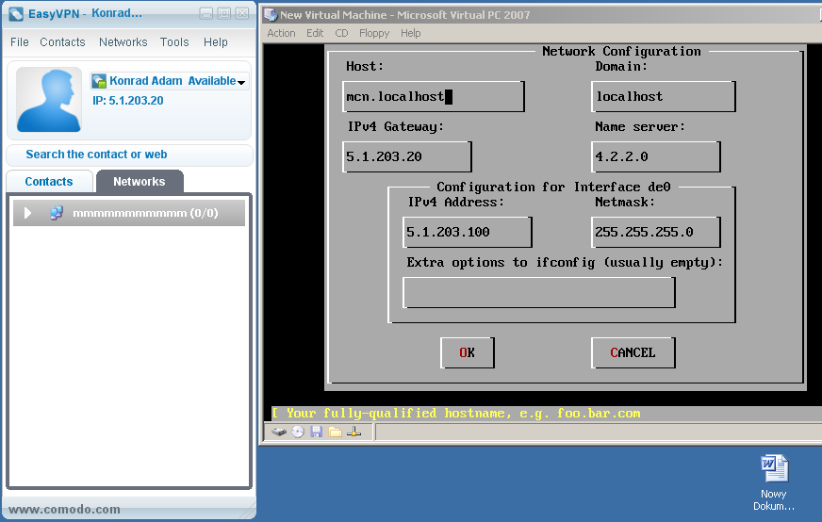
Task: Switch to the Networks tab
Action: (x=140, y=181)
